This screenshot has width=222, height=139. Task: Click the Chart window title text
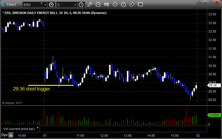coord(11,5)
